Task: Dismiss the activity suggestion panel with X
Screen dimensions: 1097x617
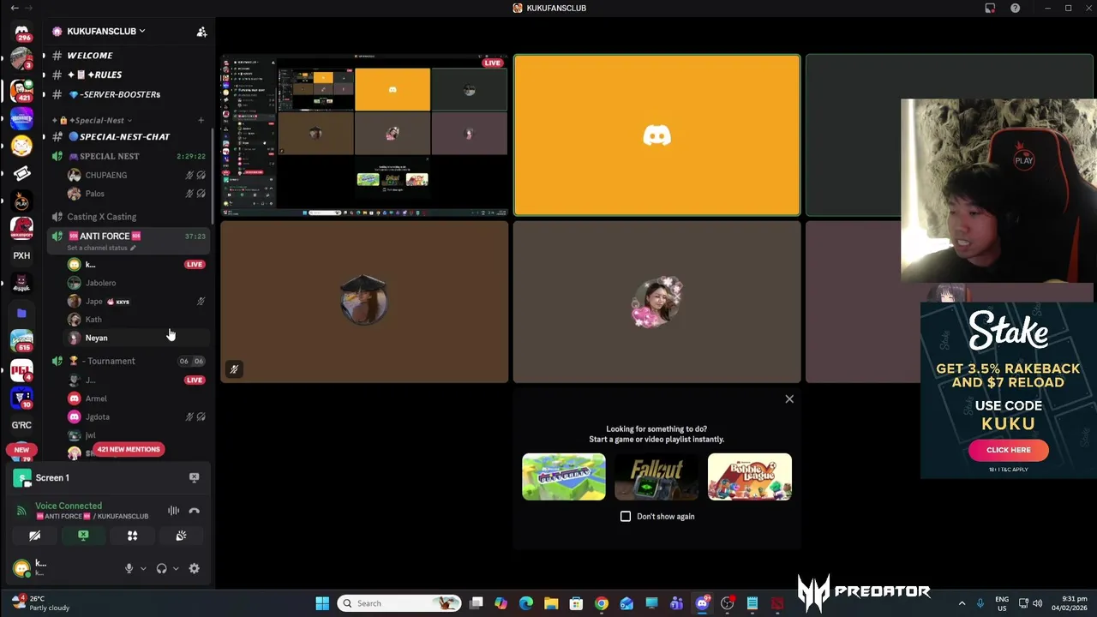Action: point(789,399)
